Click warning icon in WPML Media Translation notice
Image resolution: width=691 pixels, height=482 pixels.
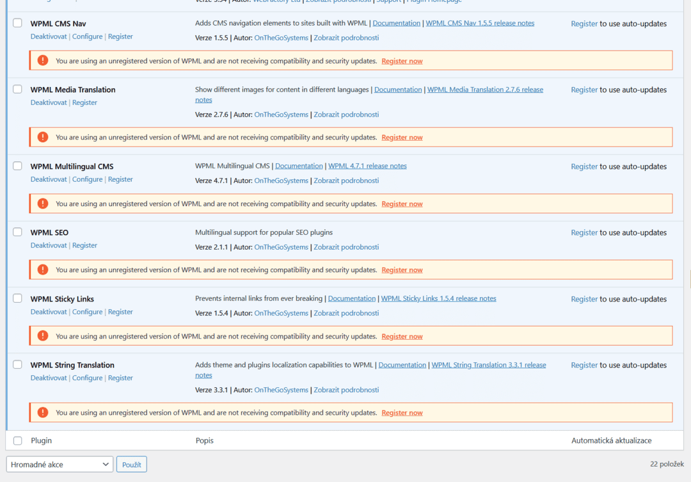click(43, 137)
